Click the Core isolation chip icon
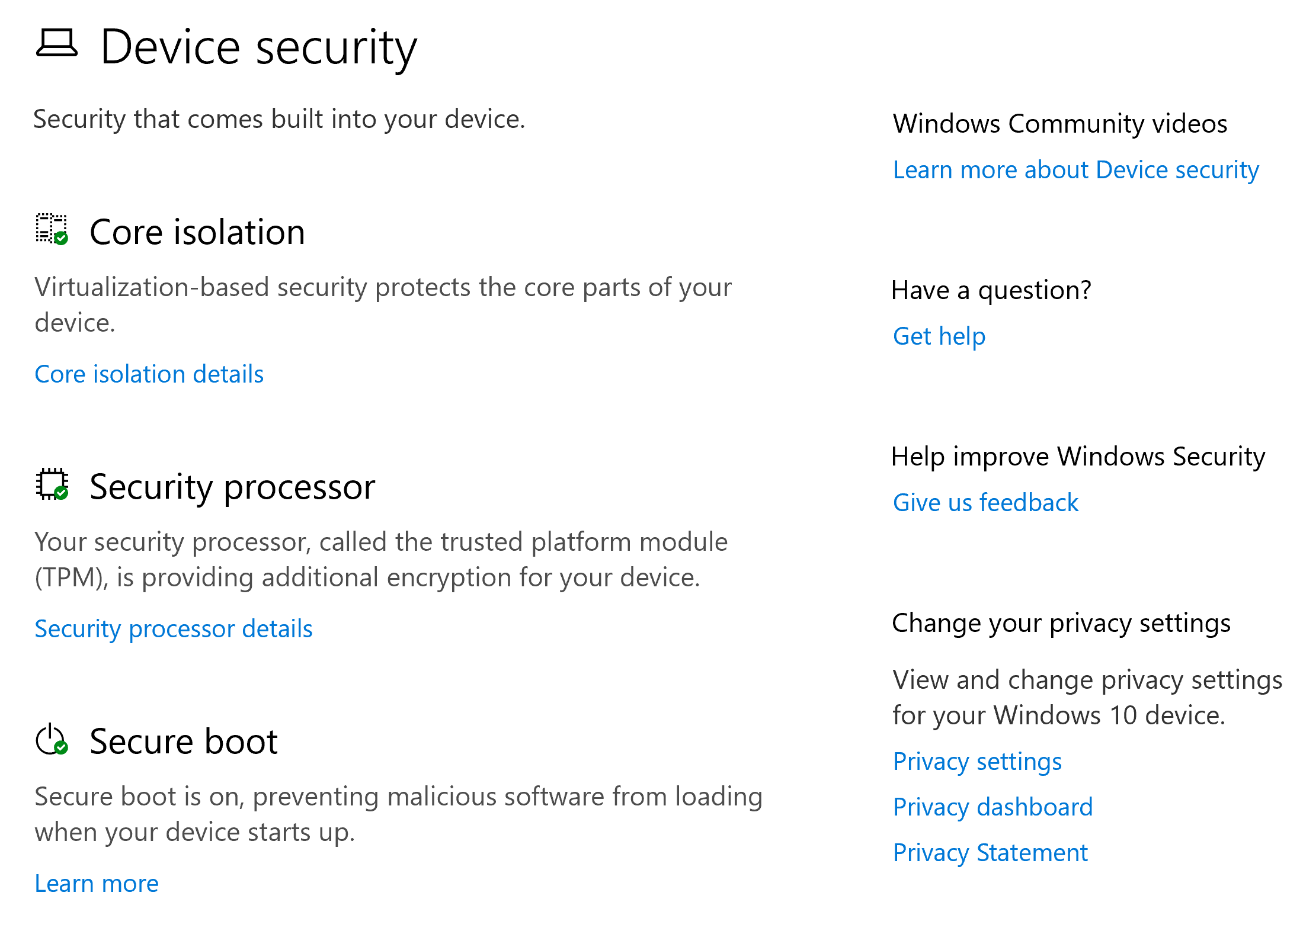Image resolution: width=1303 pixels, height=931 pixels. point(52,229)
